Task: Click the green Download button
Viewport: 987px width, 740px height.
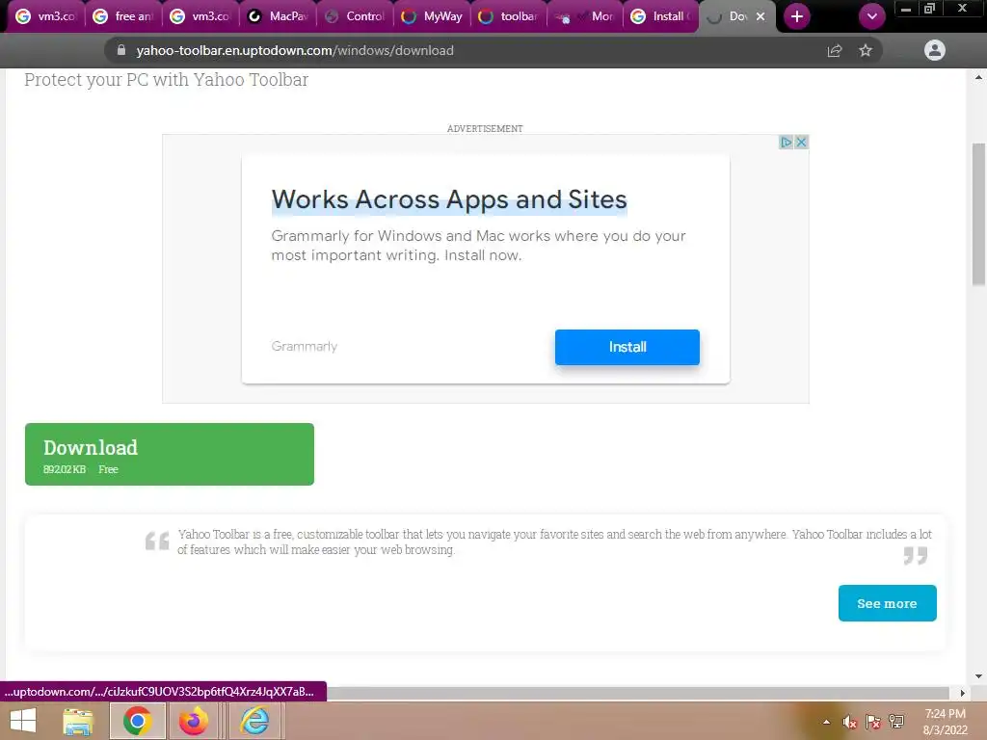Action: 170,455
